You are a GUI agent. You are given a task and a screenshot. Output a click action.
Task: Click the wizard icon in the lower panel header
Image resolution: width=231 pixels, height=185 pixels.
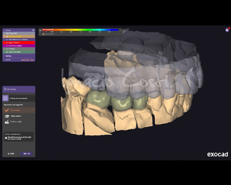(5, 89)
